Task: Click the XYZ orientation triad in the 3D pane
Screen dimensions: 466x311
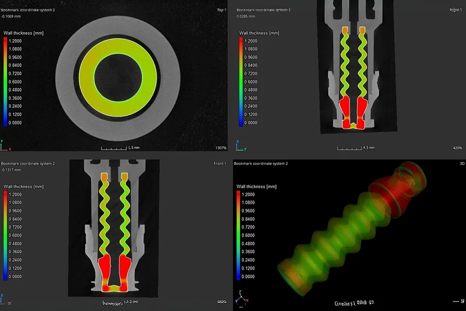Action: (242, 298)
